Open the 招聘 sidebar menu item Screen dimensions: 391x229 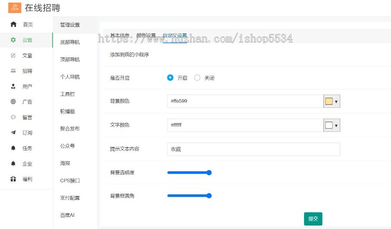tap(27, 71)
